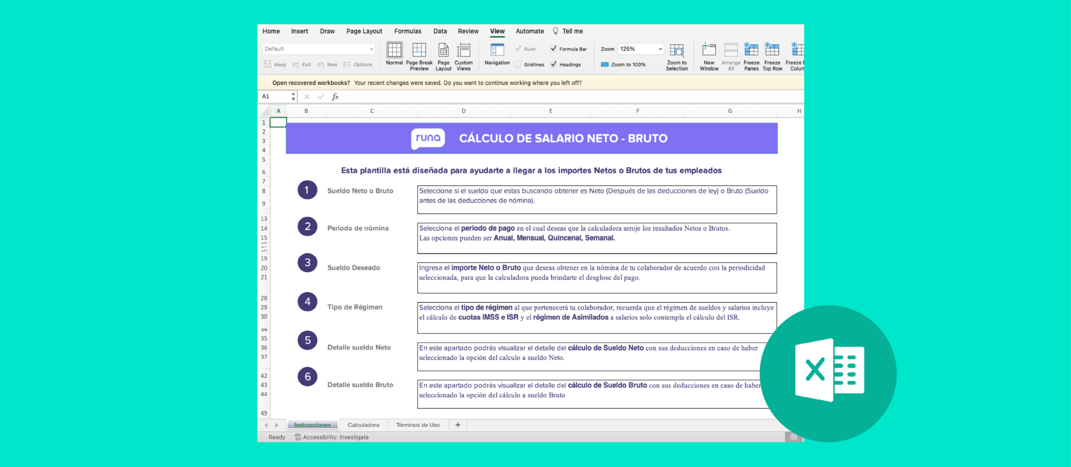
Task: Open the Default sheet view dropdown
Action: coord(371,49)
